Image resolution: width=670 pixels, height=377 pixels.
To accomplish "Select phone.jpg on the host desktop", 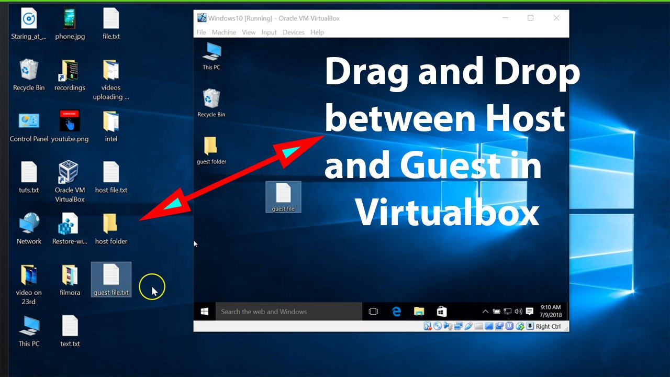I will pos(70,25).
